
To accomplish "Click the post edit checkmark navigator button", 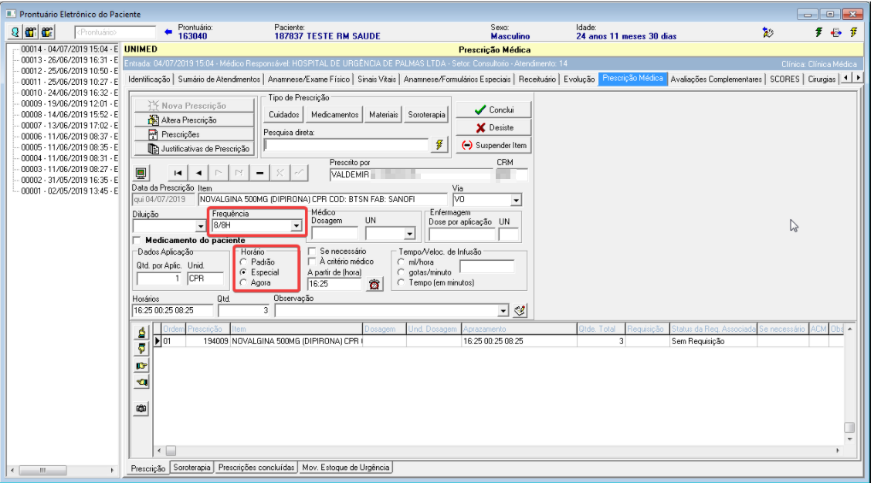I will pyautogui.click(x=300, y=173).
